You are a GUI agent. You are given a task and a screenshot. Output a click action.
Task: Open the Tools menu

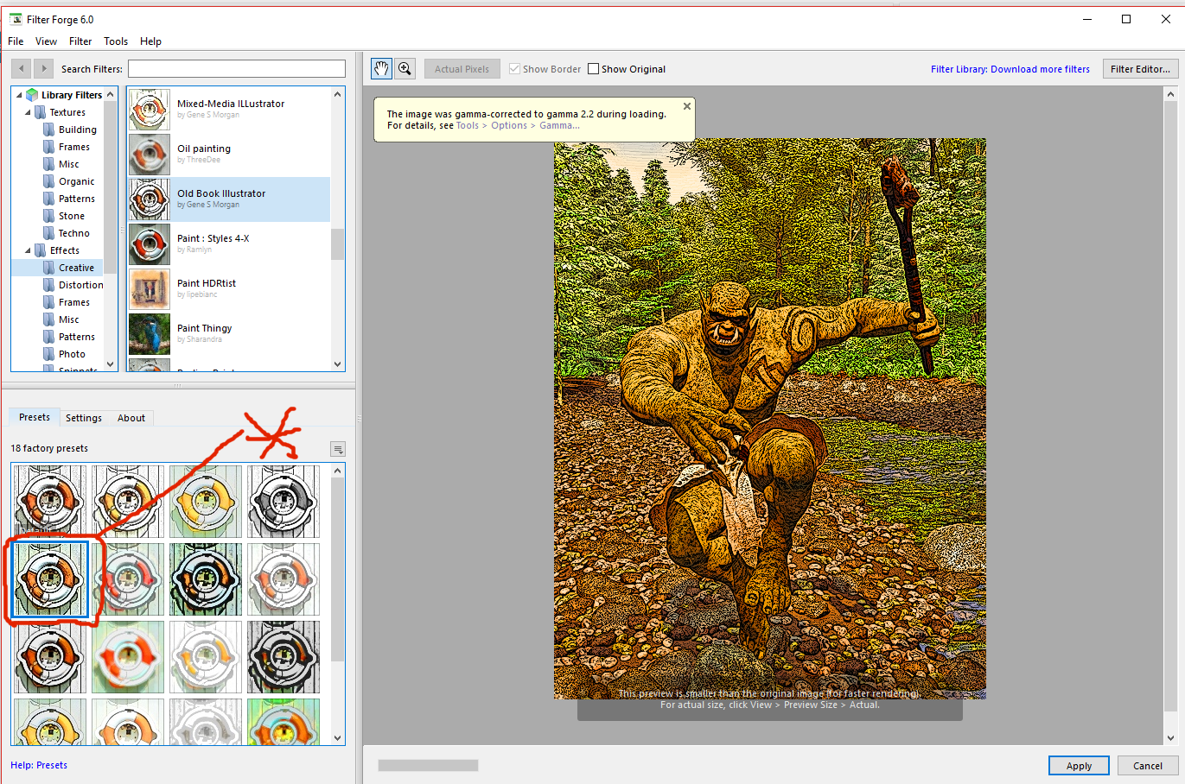tap(116, 41)
